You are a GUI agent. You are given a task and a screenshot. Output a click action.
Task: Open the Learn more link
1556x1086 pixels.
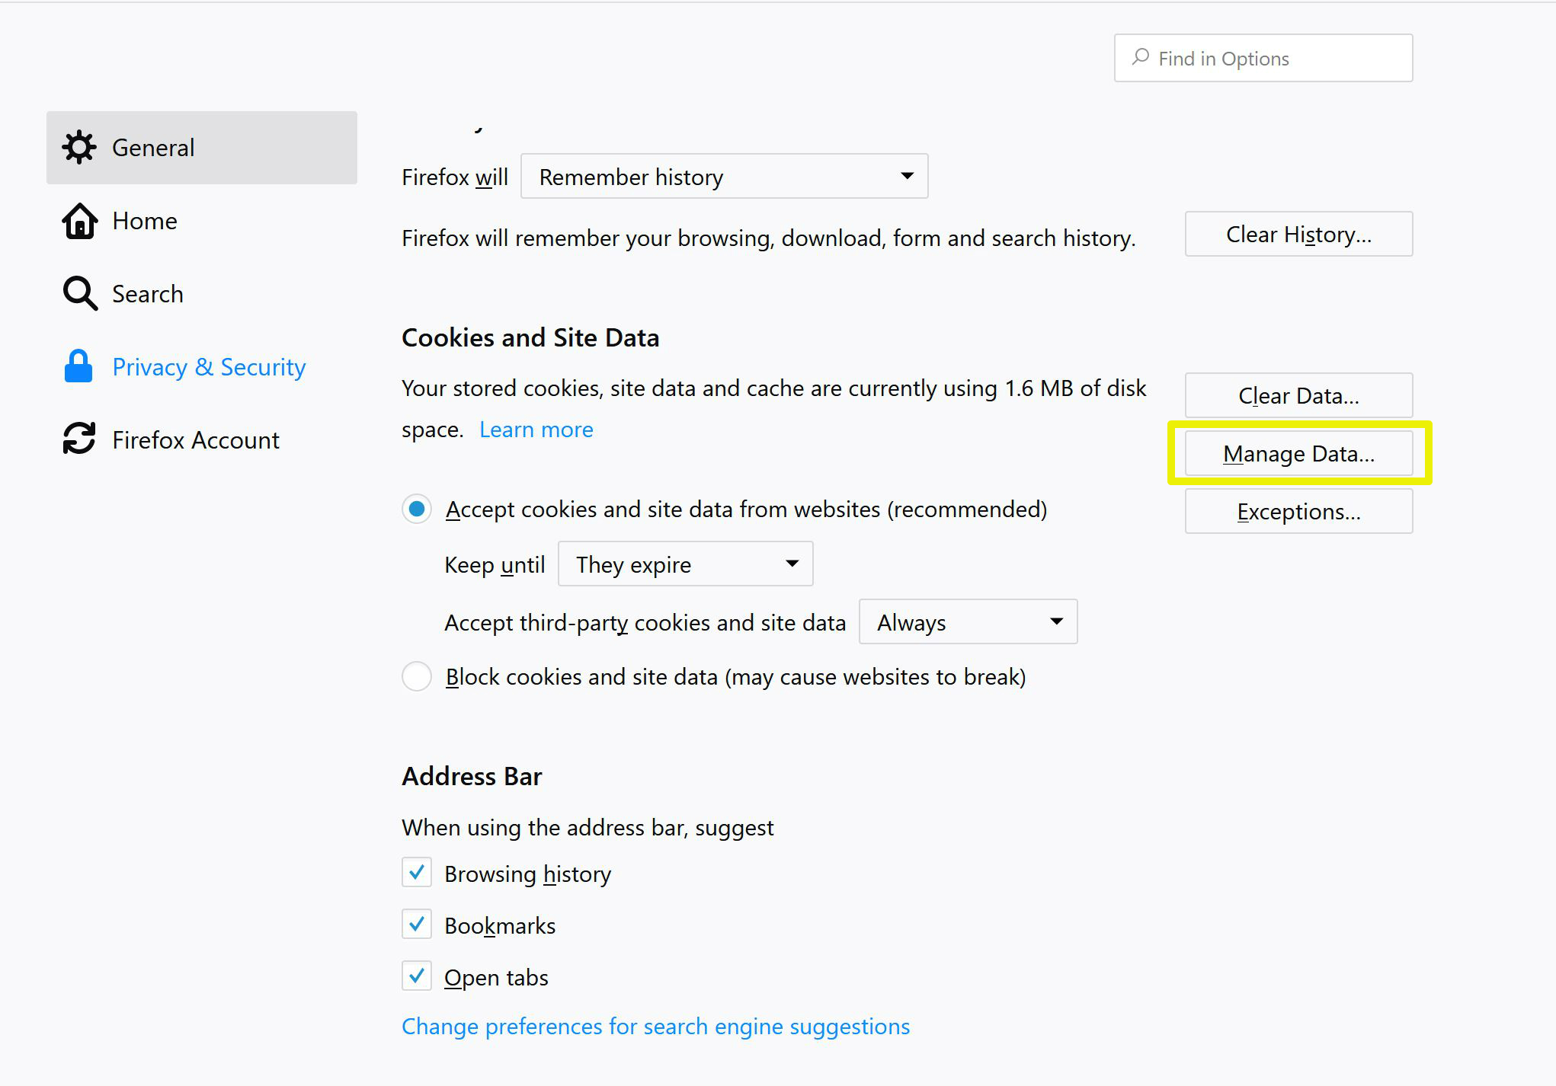(x=536, y=429)
